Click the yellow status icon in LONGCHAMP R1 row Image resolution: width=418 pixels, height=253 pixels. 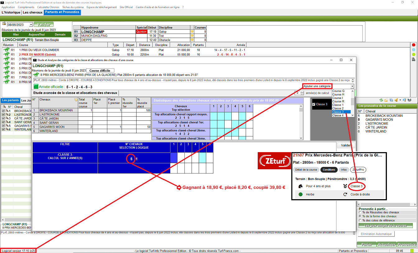pos(192,32)
